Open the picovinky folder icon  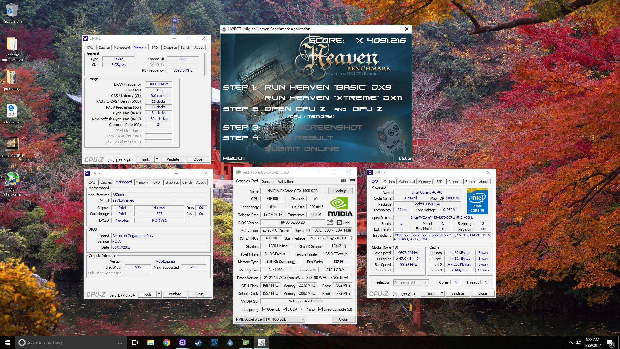[12, 81]
